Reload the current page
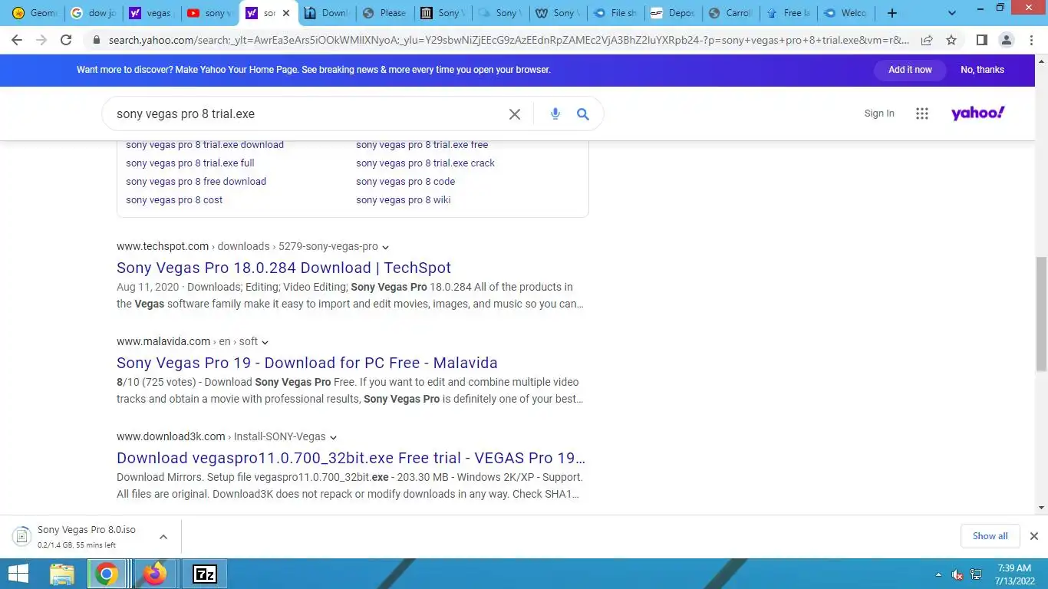 point(66,40)
